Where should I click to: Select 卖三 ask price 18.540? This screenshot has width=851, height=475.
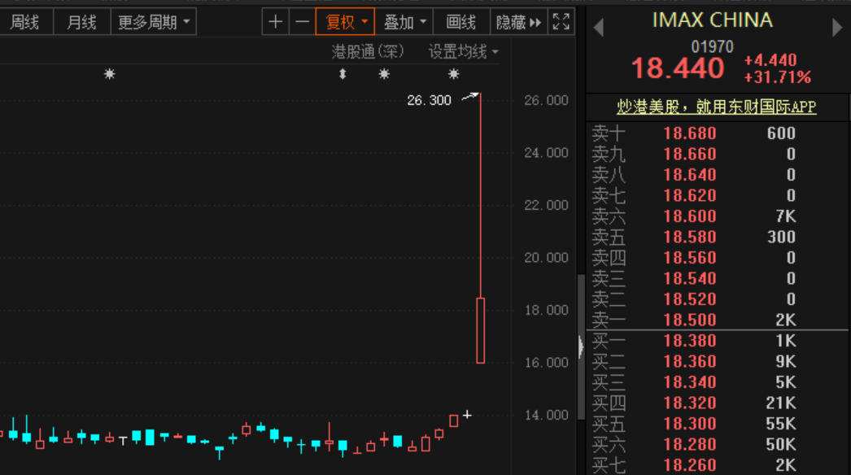point(690,278)
